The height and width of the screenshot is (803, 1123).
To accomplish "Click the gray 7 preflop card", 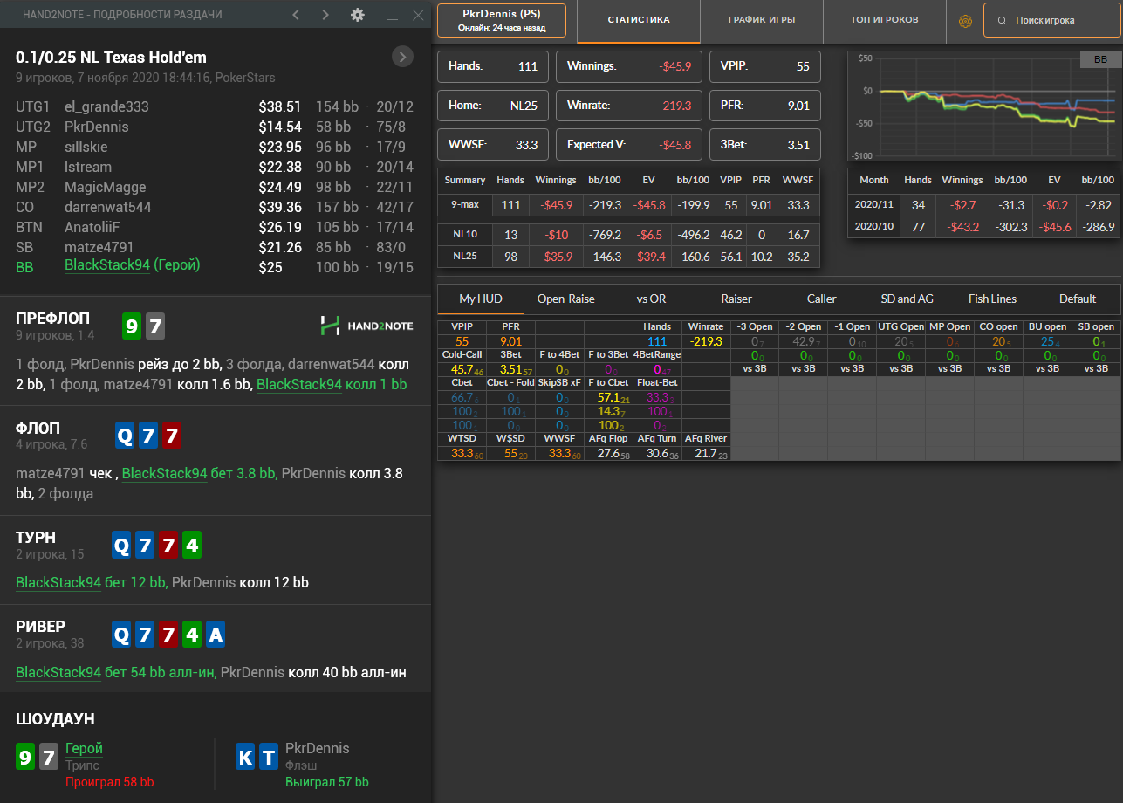I will (x=154, y=326).
